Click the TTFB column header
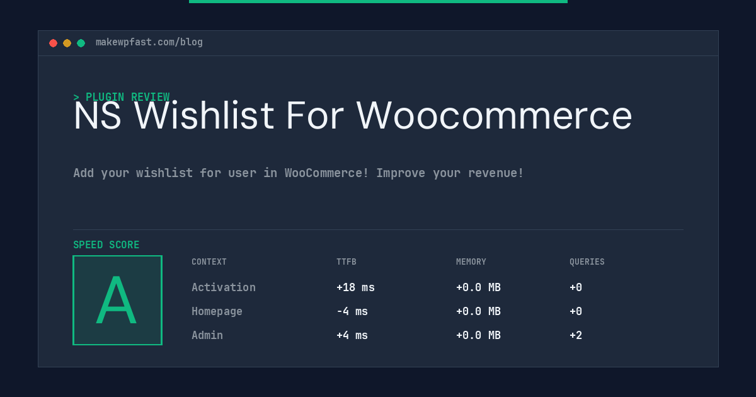This screenshot has width=756, height=397. tap(346, 262)
